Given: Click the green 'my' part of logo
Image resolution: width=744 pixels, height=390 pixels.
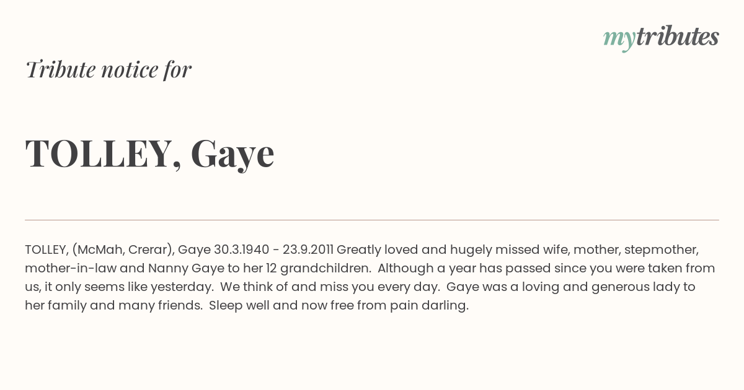Looking at the screenshot, I should [x=619, y=40].
